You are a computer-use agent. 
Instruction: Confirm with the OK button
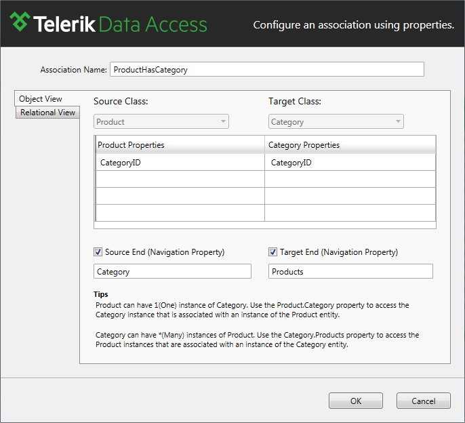coord(356,401)
